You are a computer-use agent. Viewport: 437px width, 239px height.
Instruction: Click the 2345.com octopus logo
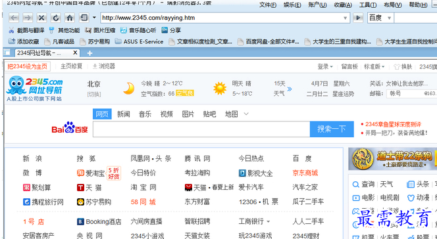34,89
